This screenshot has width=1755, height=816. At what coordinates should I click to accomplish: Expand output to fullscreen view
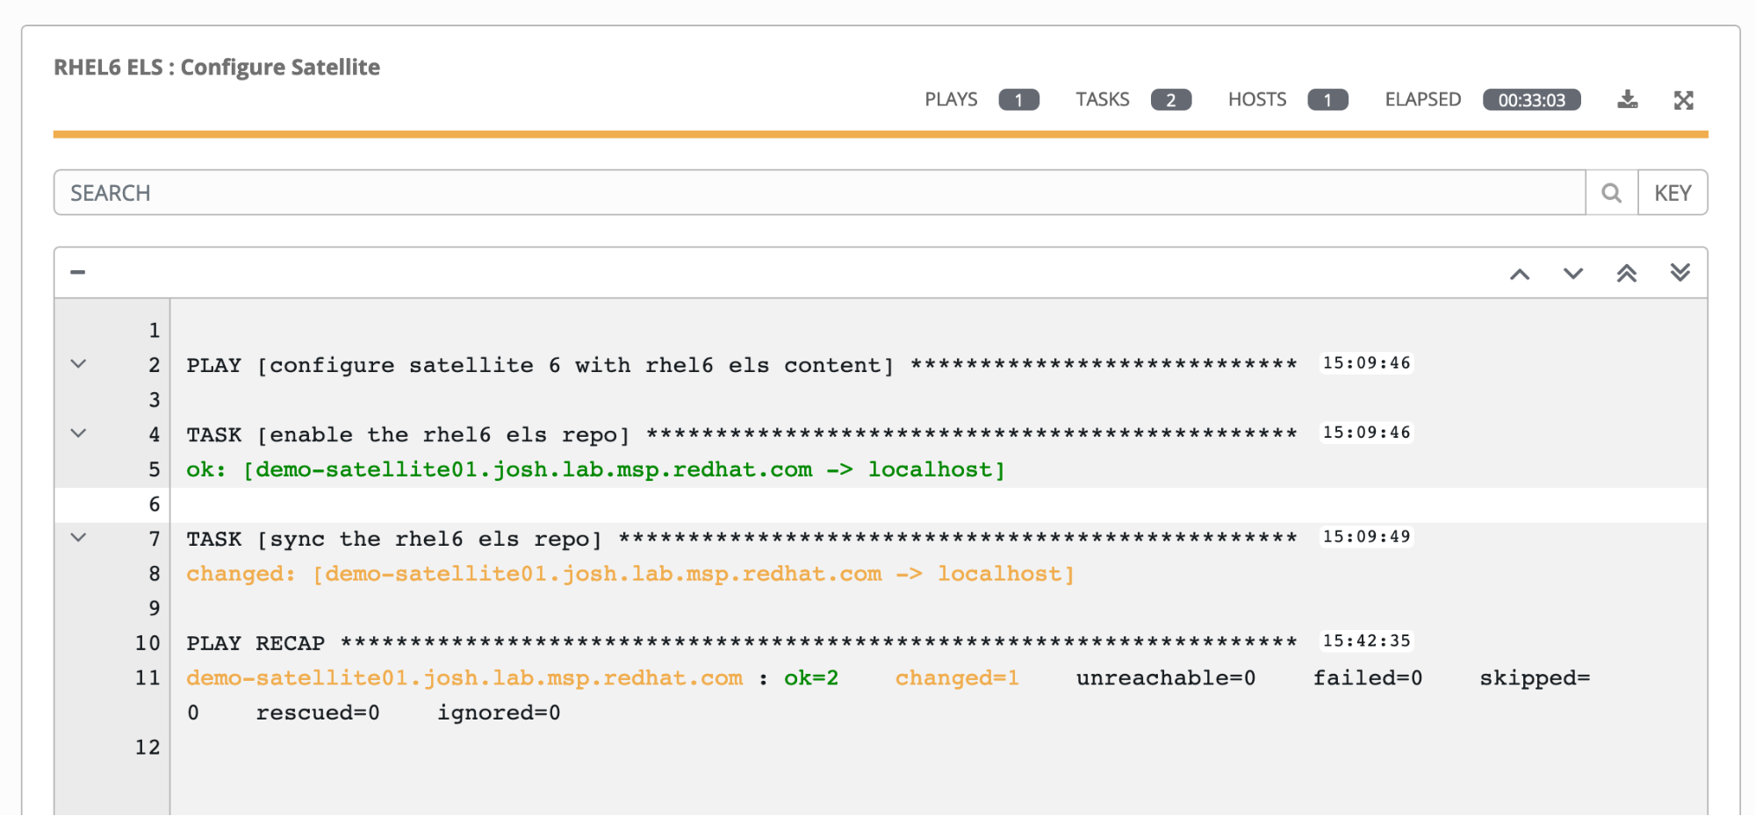pos(1683,100)
